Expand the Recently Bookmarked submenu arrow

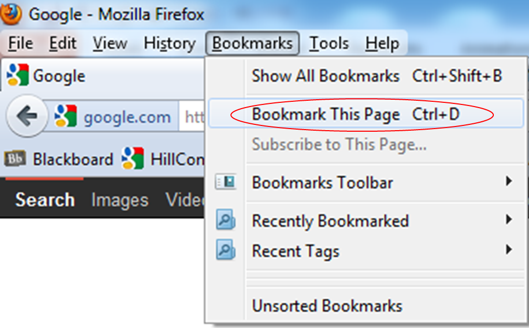pyautogui.click(x=509, y=220)
